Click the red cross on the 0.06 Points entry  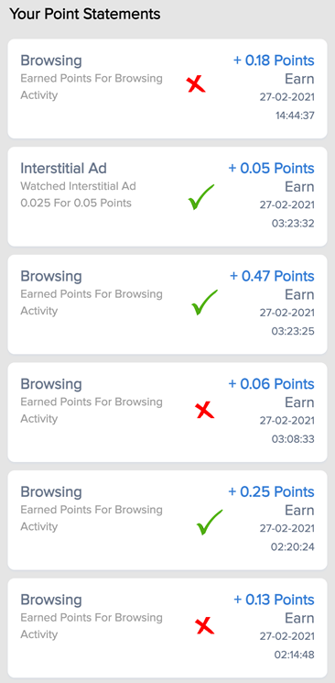click(205, 411)
